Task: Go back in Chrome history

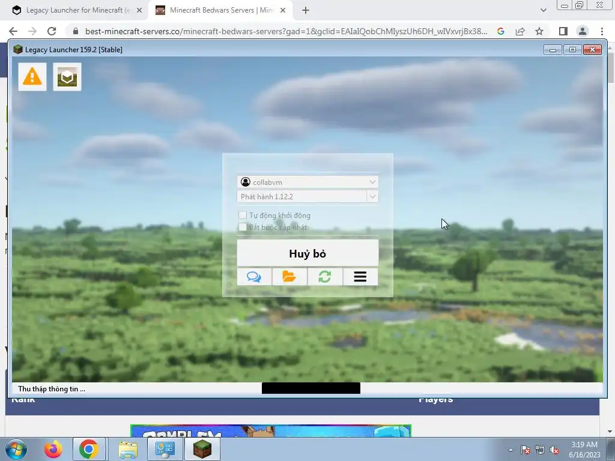Action: [13, 31]
